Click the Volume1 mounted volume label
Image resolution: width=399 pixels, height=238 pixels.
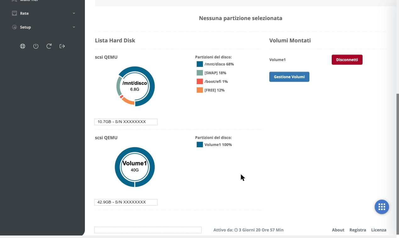click(277, 60)
